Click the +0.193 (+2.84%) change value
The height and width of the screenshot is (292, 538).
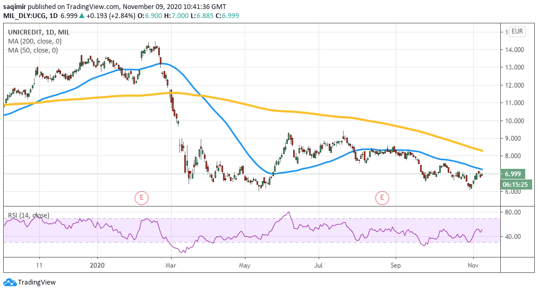click(x=110, y=16)
